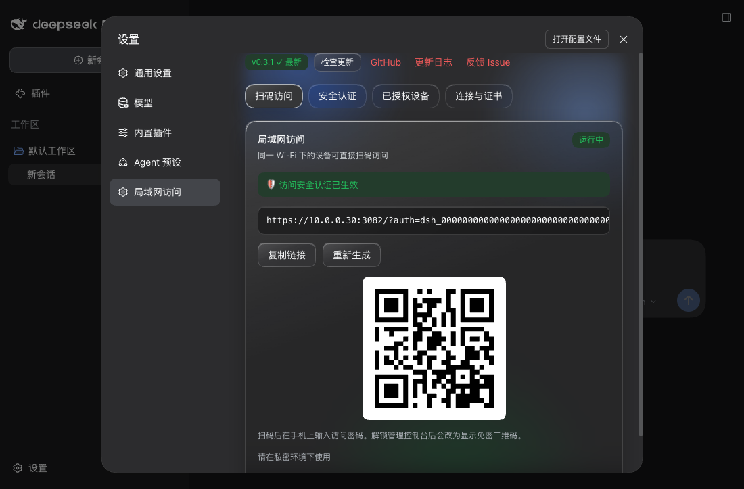Click the 访问安全认证已生效 banner

[434, 185]
